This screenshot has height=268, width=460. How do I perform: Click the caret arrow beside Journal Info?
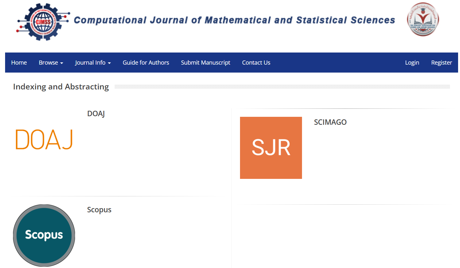[109, 63]
